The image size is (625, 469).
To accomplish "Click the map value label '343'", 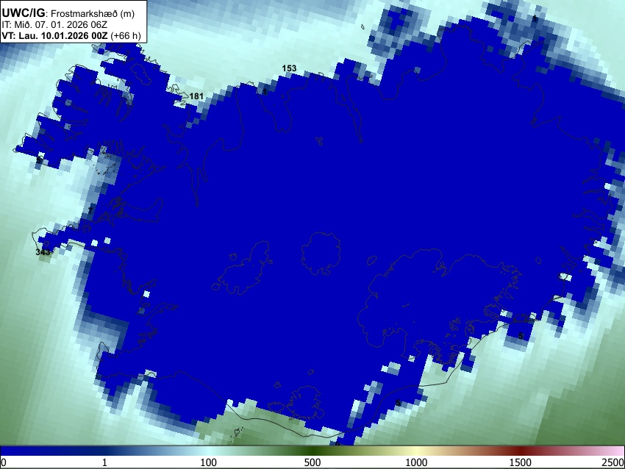I will point(43,252).
